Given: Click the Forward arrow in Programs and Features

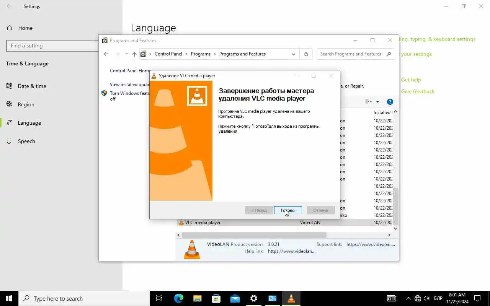Looking at the screenshot, I should click(x=118, y=54).
